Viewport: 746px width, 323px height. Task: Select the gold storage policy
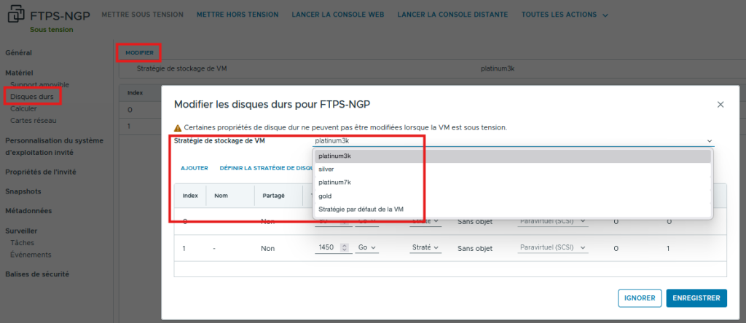pos(325,196)
